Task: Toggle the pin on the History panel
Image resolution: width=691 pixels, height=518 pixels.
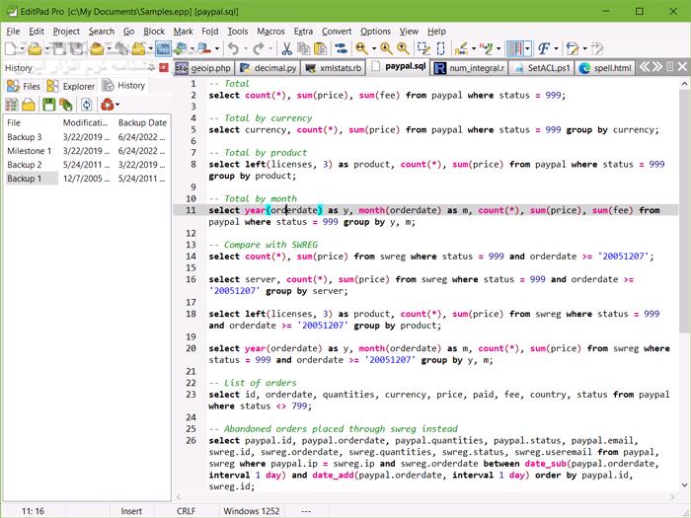Action: (149, 68)
